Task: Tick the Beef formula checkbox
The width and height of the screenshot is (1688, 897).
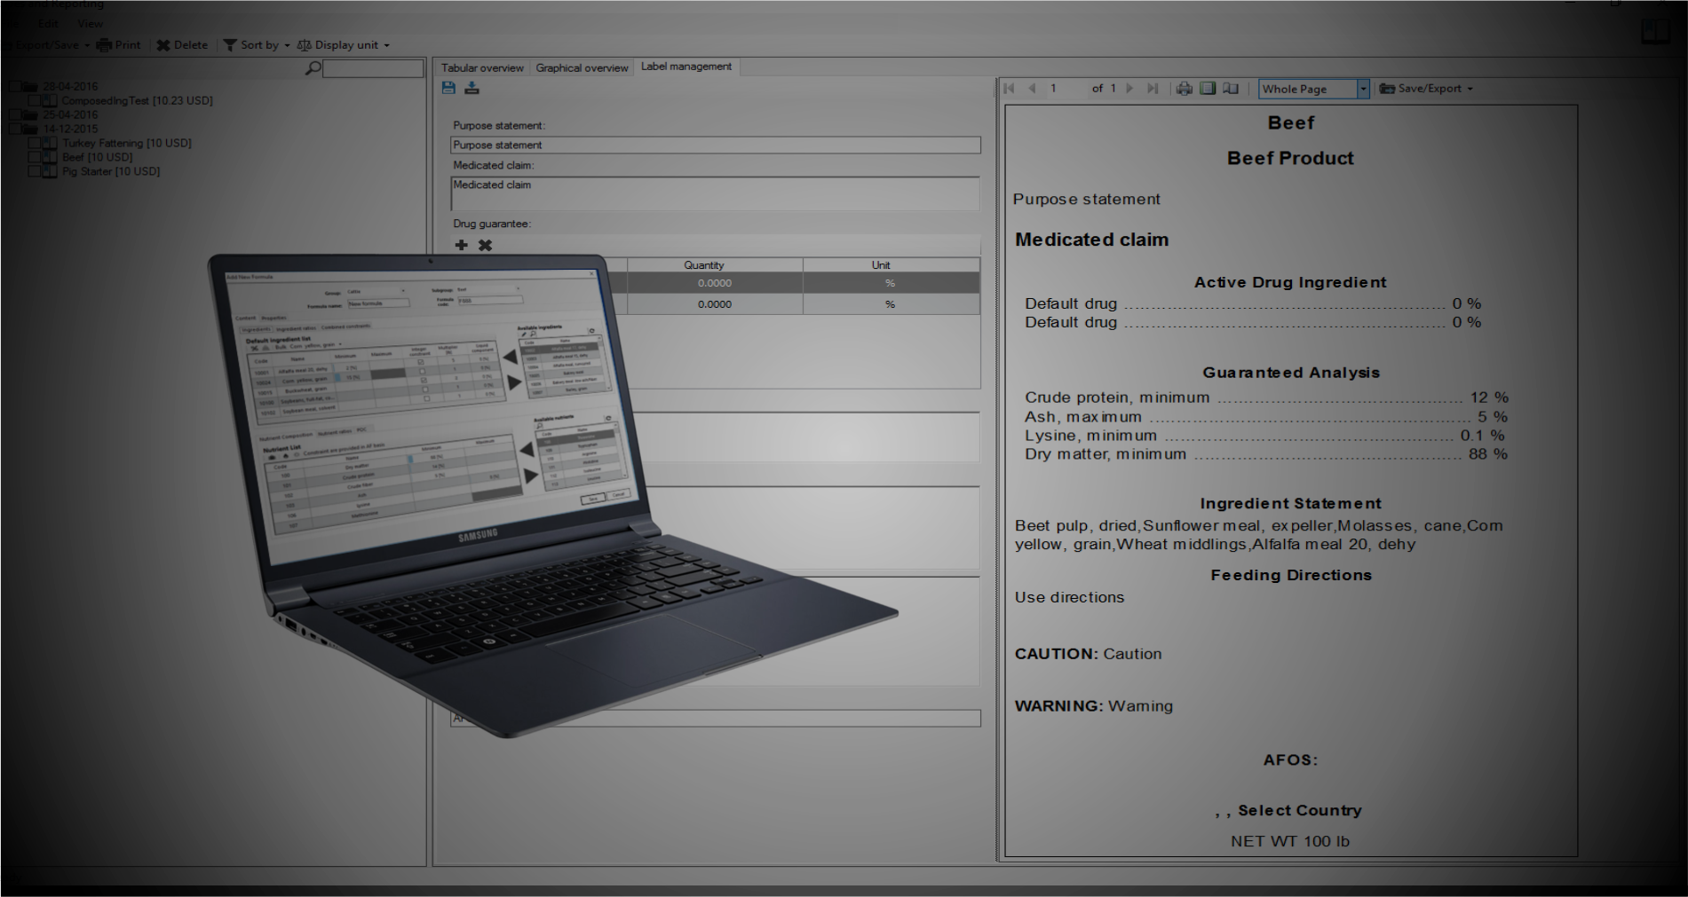Action: [35, 158]
